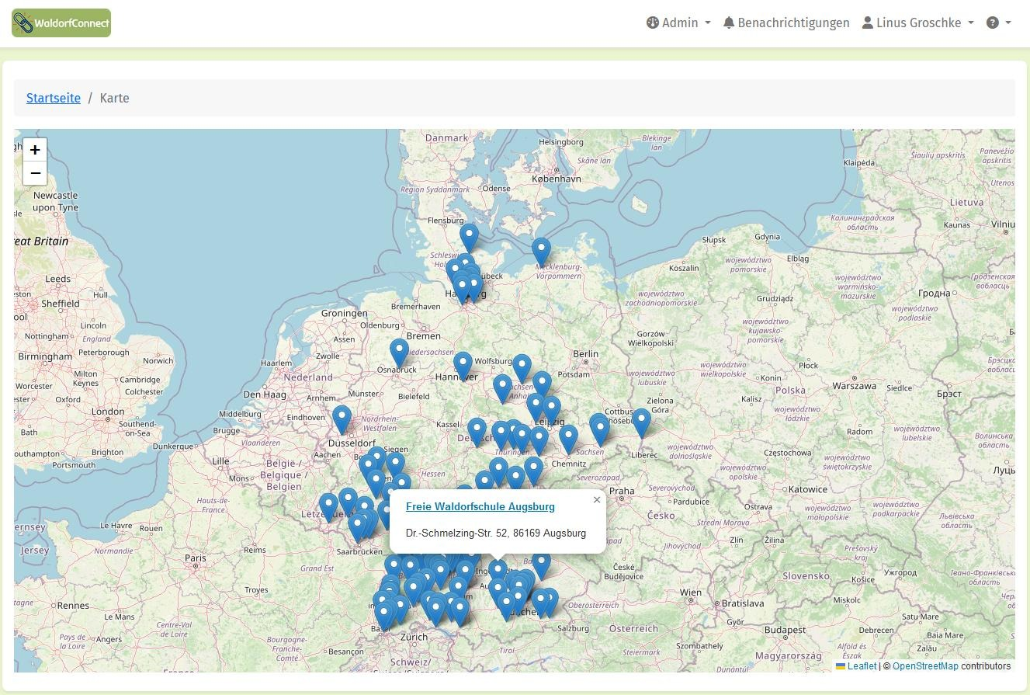Select the marker near Chemnitz
Screen dimensions: 1030x695
coord(569,440)
